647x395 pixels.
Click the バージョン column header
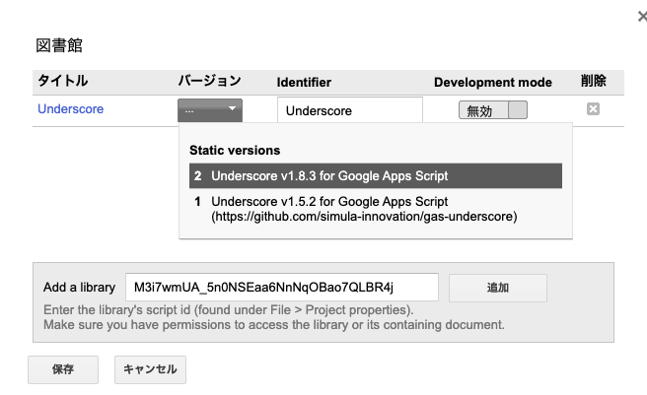[209, 82]
